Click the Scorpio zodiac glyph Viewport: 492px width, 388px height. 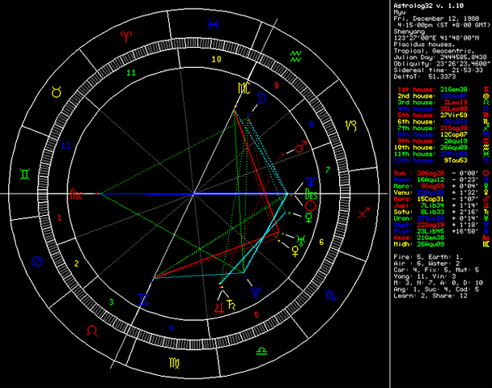(331, 295)
